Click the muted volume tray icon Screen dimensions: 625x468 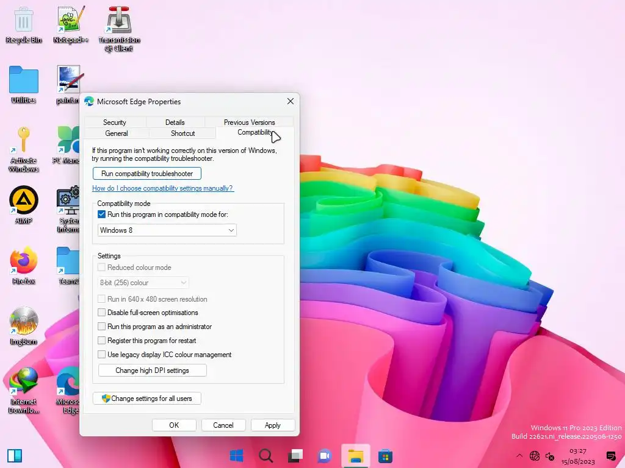pyautogui.click(x=550, y=456)
